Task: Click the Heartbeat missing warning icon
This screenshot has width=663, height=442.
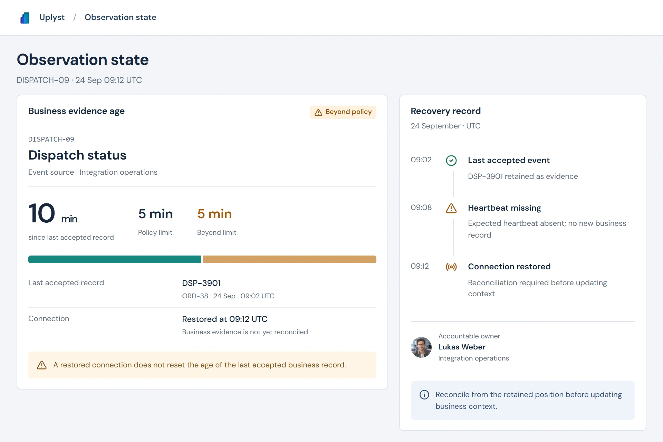Action: pos(451,208)
